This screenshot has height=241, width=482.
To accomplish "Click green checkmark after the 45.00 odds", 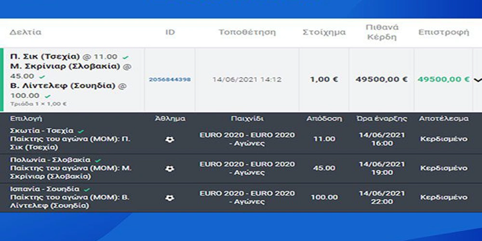I will tap(42, 77).
